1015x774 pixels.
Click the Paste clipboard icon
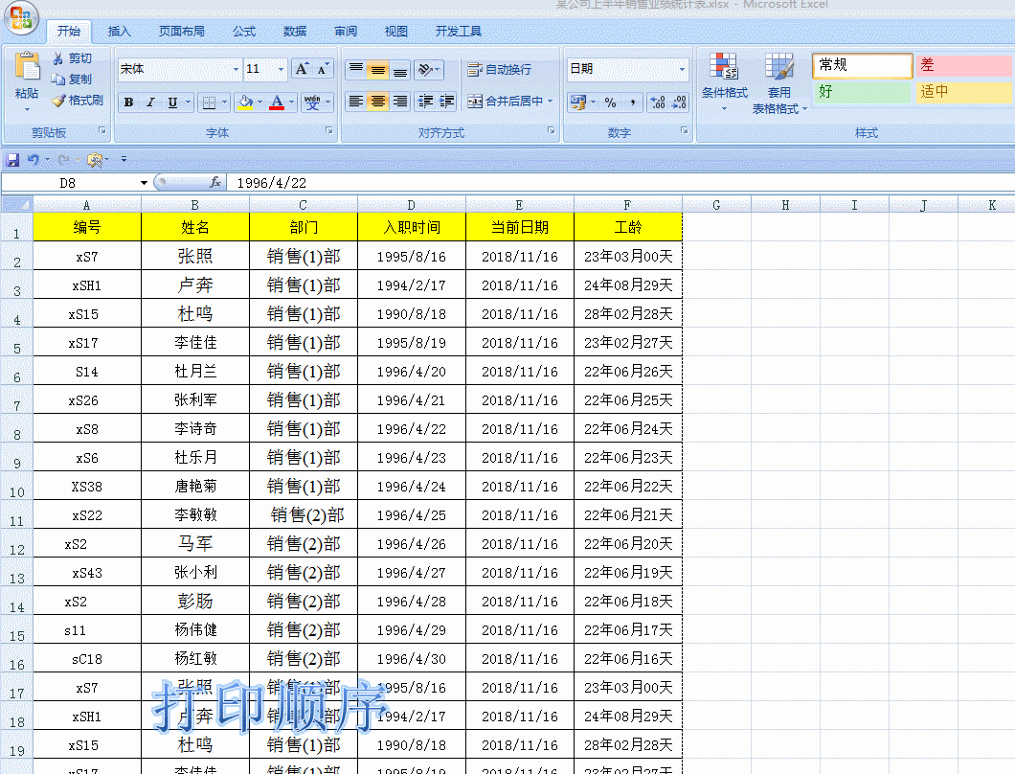click(27, 66)
